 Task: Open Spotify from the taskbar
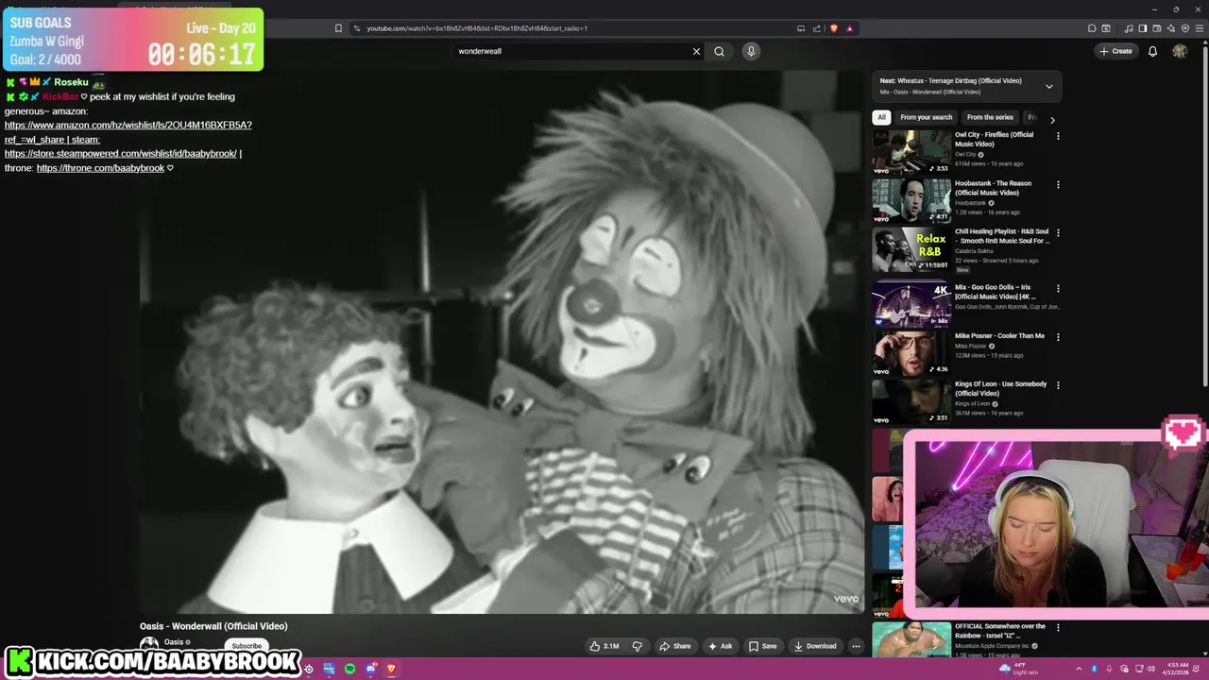coord(350,669)
